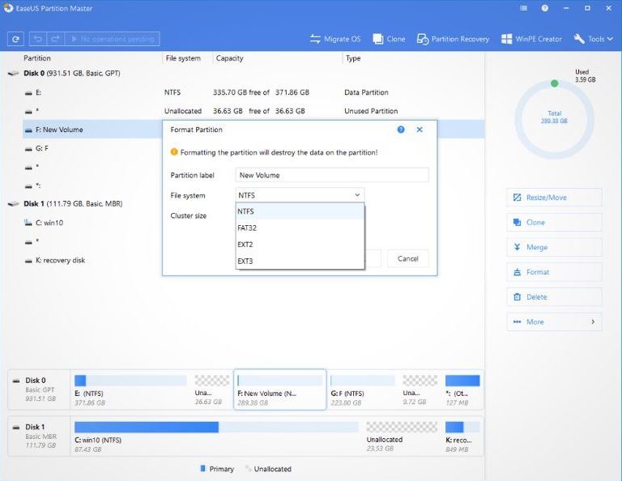Choose EXT3 file system option

[x=300, y=261]
